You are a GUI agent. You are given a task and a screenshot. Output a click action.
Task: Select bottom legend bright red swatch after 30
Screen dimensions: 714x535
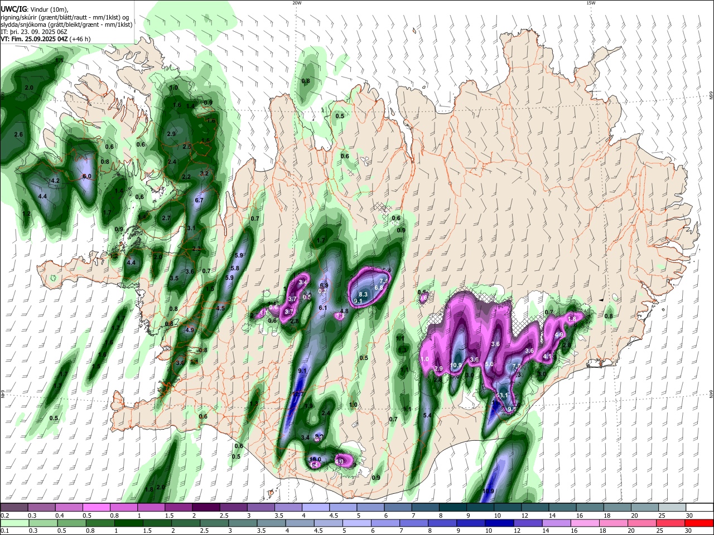point(700,523)
